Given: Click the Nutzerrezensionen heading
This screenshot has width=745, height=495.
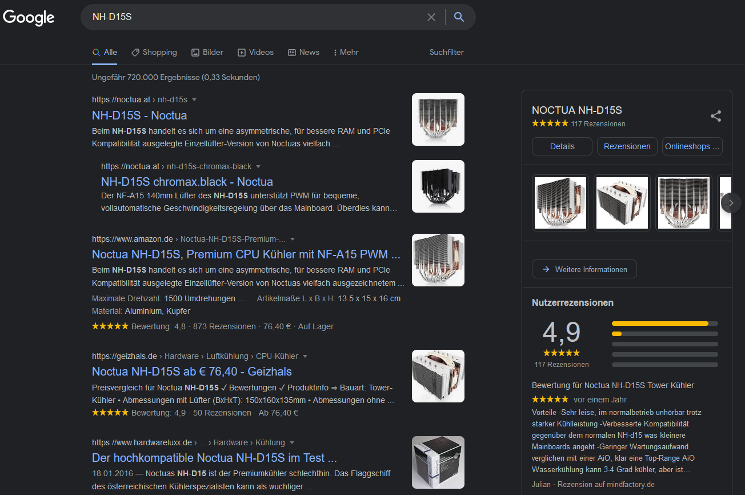Looking at the screenshot, I should (x=572, y=303).
